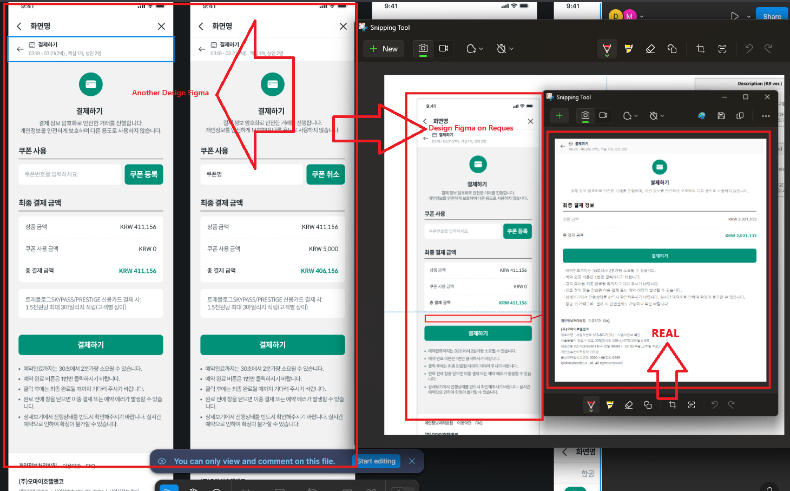790x491 pixels.
Task: Start the Figma Present play icon
Action: pos(734,16)
